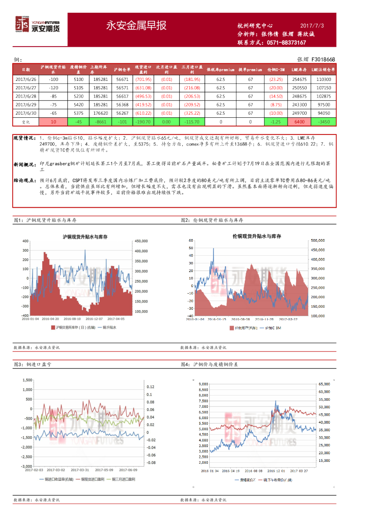Image resolution: width=370 pixels, height=523 pixels.
Task: Click red legend swatch 伦铜库存(右轴)
Action: coord(232,328)
